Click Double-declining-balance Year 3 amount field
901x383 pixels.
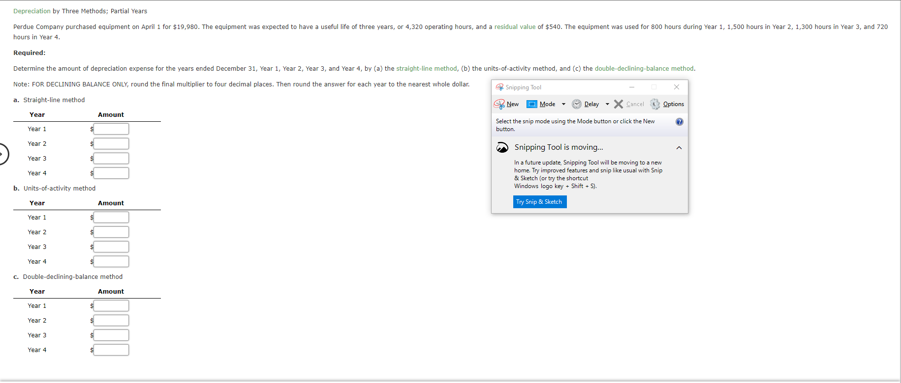pyautogui.click(x=111, y=335)
